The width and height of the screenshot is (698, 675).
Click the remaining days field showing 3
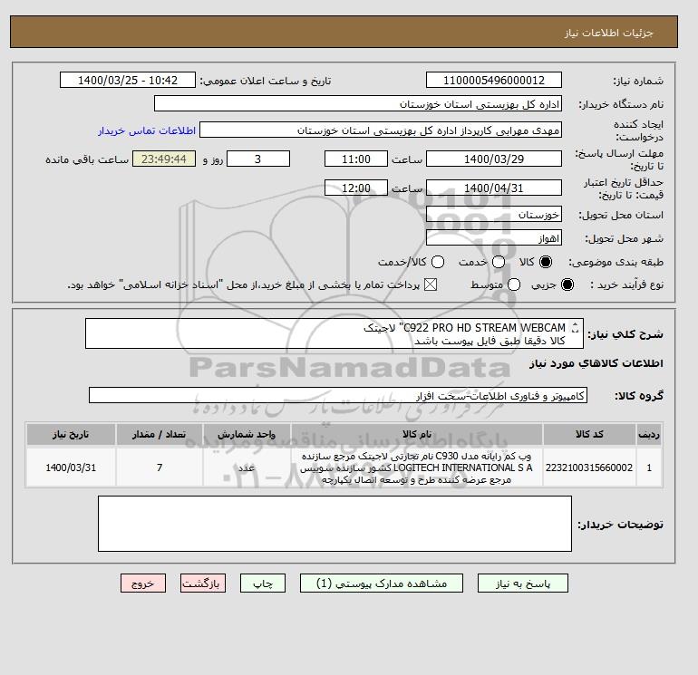(x=258, y=159)
